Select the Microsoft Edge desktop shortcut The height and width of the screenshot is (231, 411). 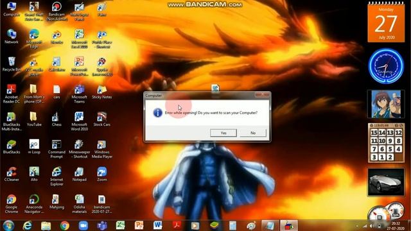point(34,38)
